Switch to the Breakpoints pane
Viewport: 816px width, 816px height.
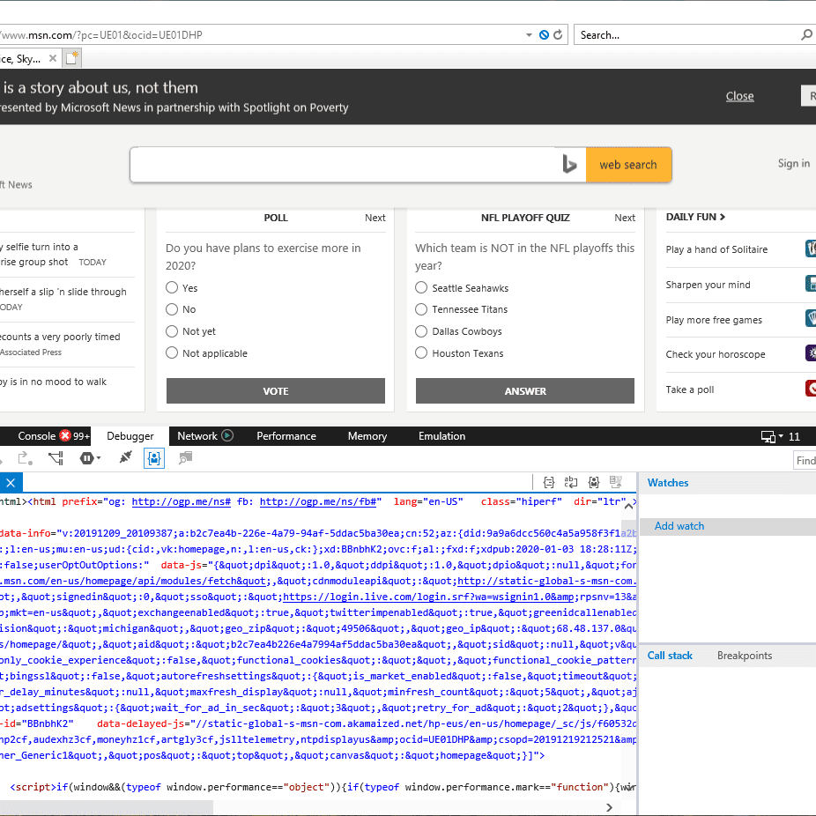point(745,656)
